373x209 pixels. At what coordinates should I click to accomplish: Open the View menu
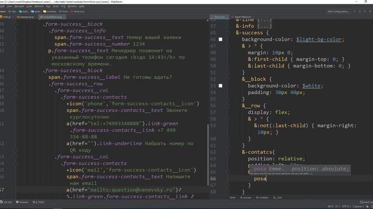9,6
